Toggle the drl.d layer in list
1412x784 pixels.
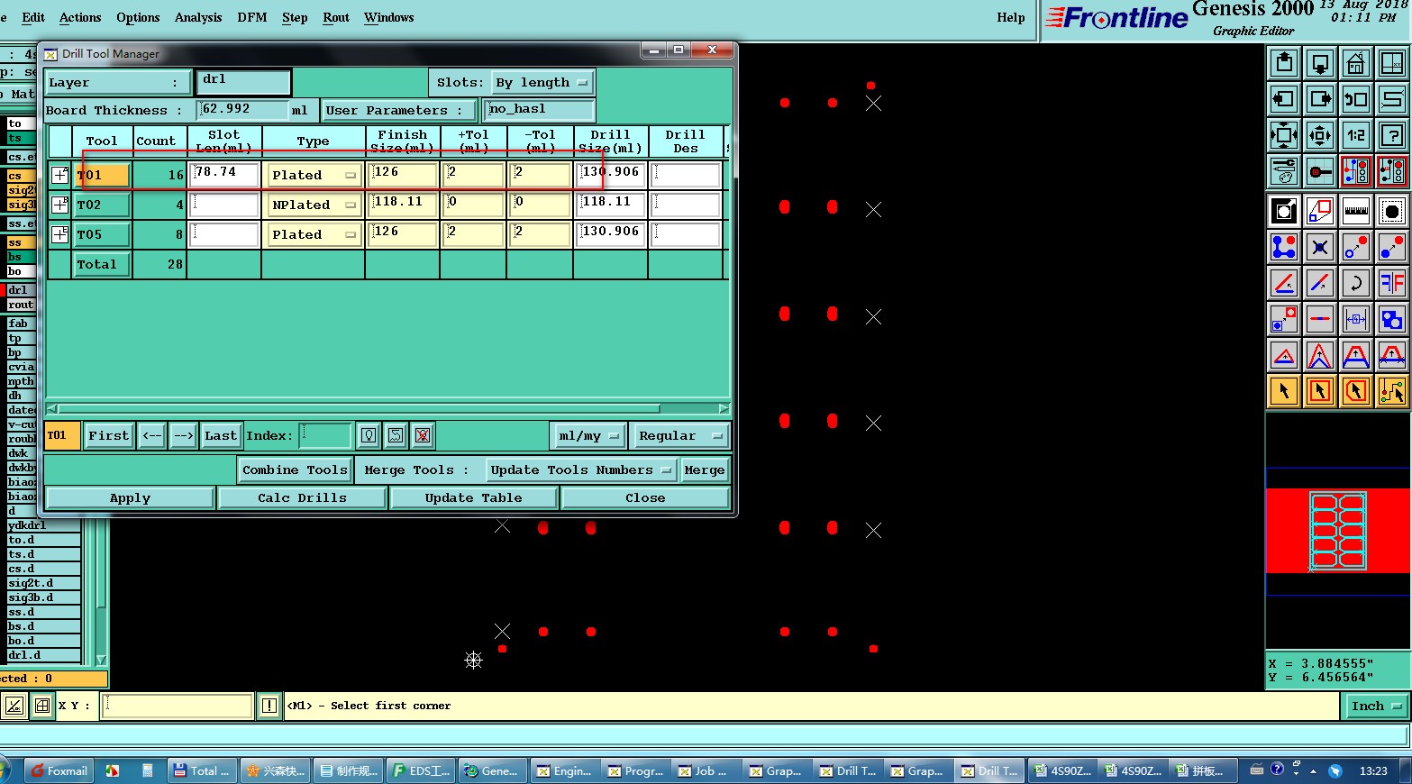pyautogui.click(x=41, y=655)
